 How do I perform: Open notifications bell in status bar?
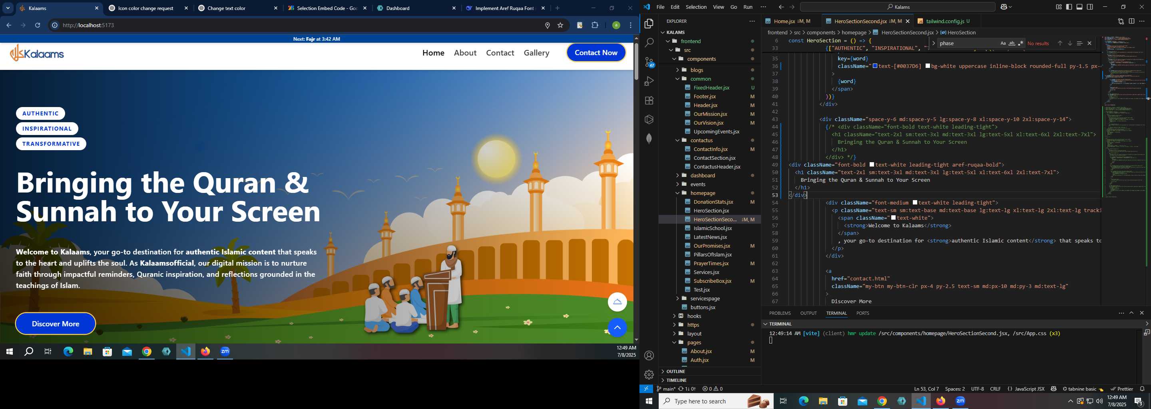[x=1142, y=389]
